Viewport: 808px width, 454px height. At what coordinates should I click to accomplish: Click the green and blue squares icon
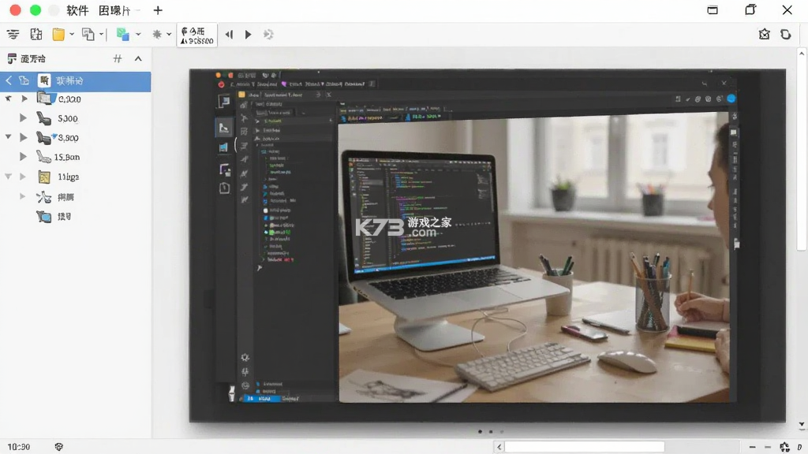click(122, 35)
